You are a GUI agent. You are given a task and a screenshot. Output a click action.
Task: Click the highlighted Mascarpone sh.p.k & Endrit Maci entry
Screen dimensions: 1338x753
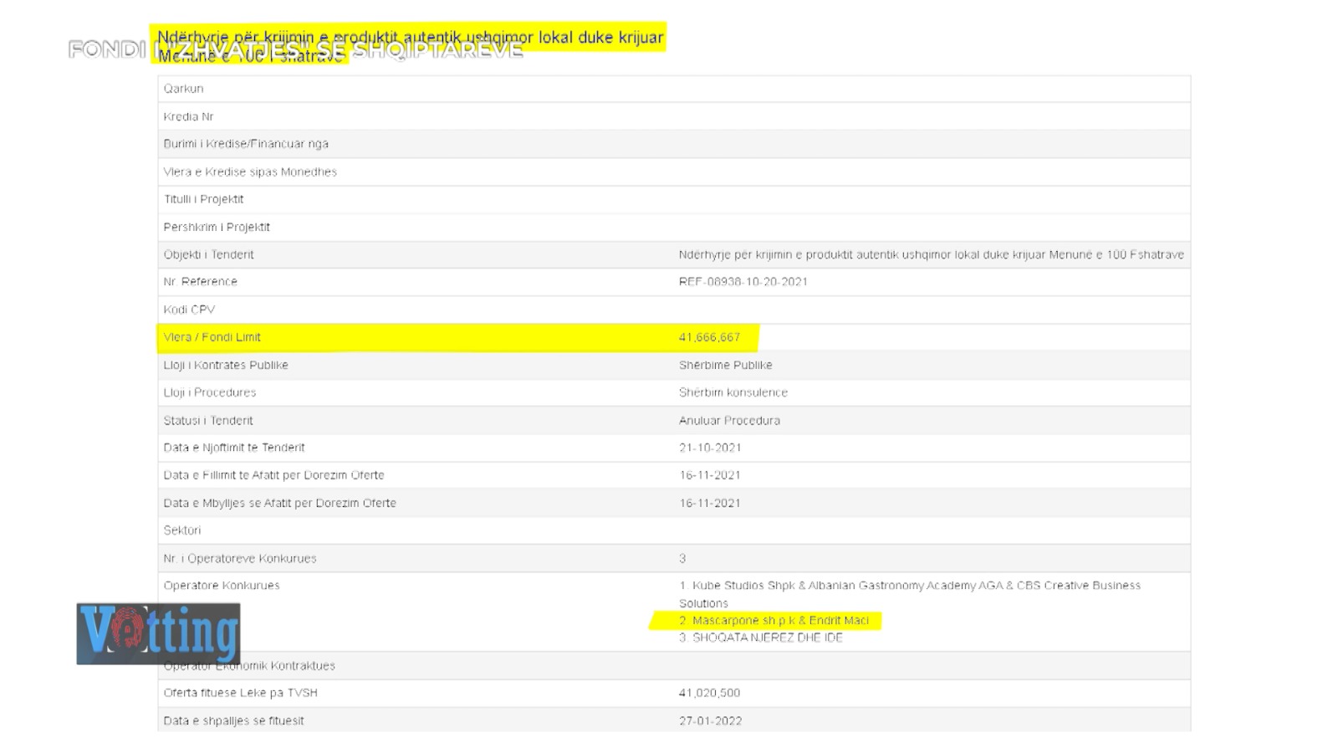point(774,620)
